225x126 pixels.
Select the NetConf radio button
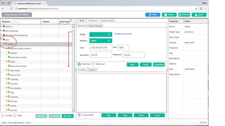coord(79,64)
